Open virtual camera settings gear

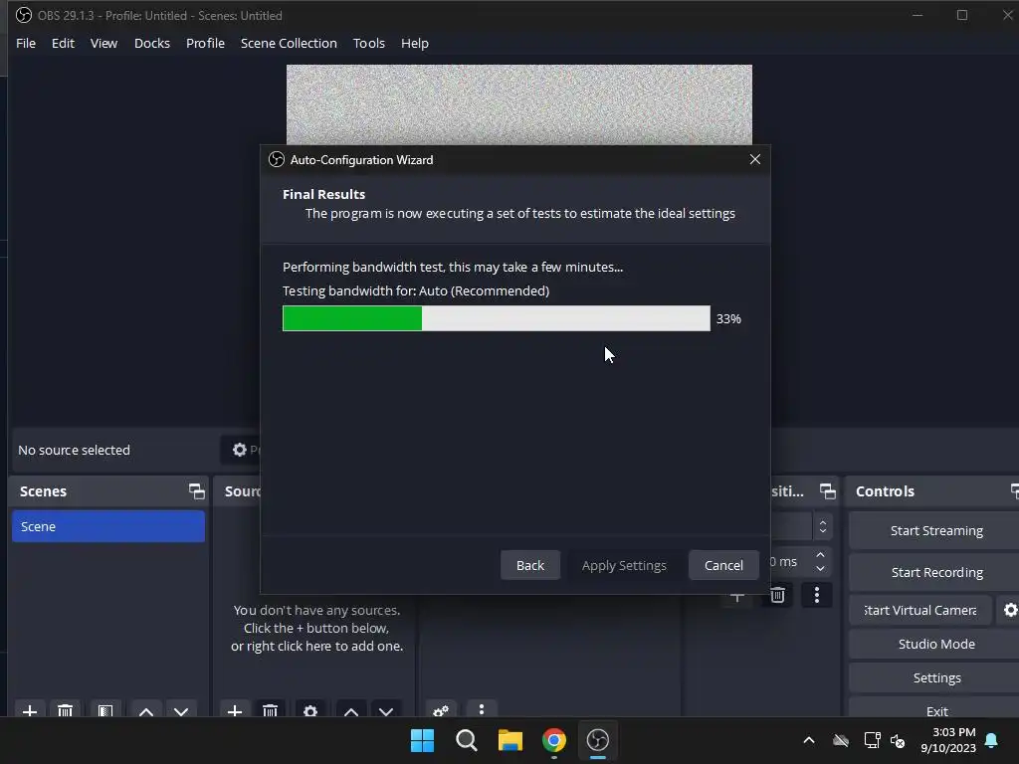(x=1010, y=610)
